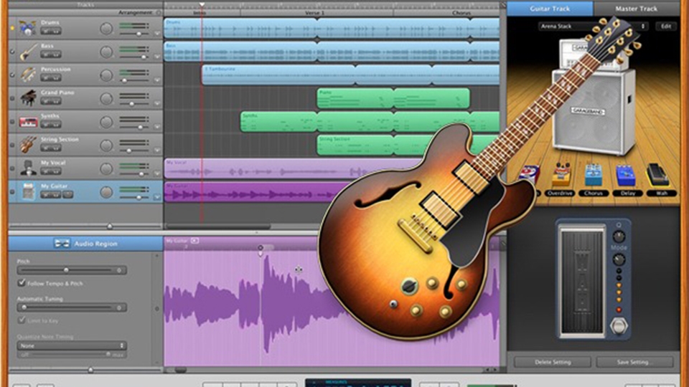Click the String Section pan knob
The height and width of the screenshot is (387, 689).
[106, 145]
